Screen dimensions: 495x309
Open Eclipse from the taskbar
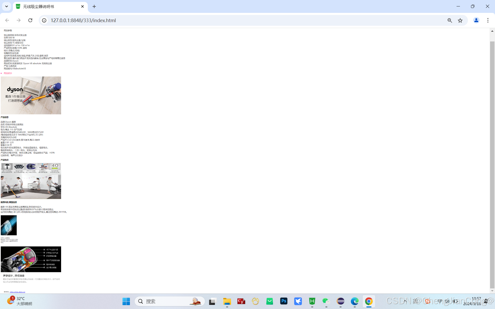point(341,301)
